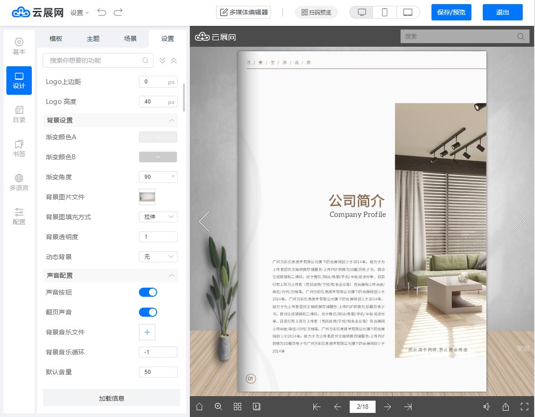Screen dimensions: 535x417
Task: Open the 书签 bookmarks panel
Action: pos(19,148)
